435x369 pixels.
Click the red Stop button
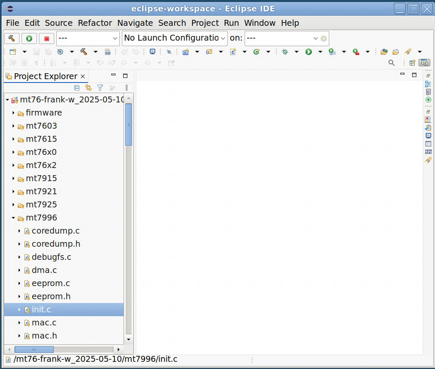[47, 38]
